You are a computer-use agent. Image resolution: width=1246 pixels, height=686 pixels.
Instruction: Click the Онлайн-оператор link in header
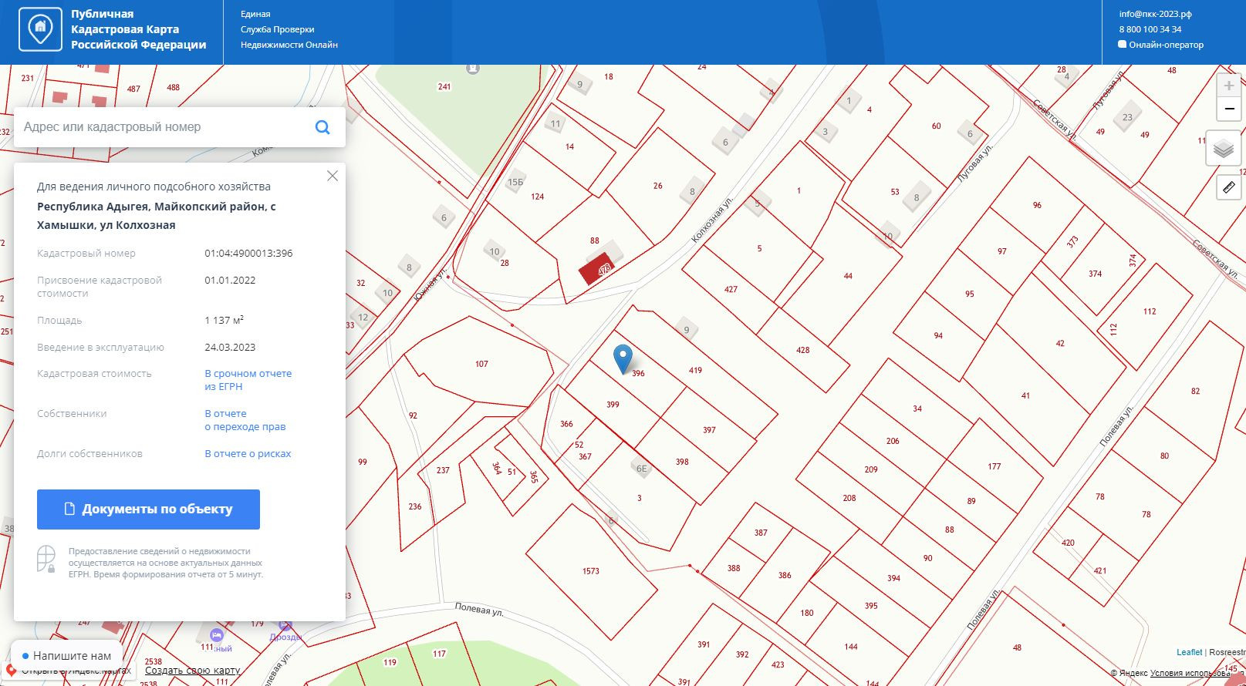(x=1165, y=45)
